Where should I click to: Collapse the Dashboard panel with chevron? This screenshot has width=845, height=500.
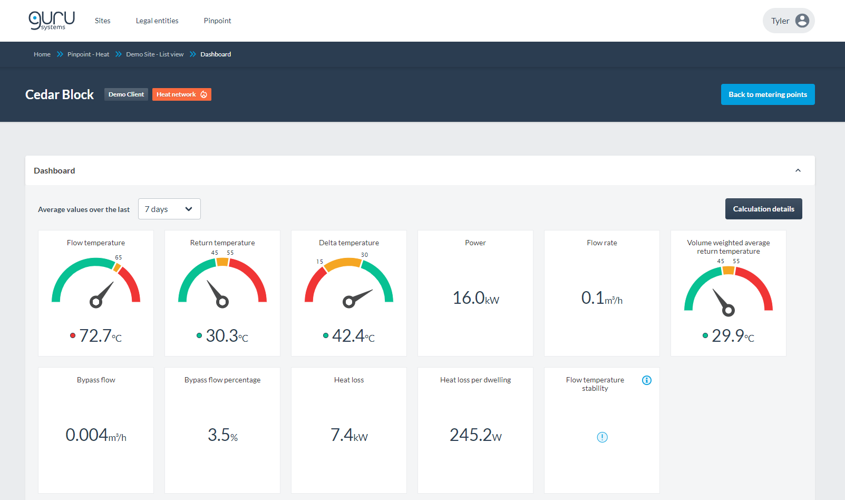click(798, 170)
